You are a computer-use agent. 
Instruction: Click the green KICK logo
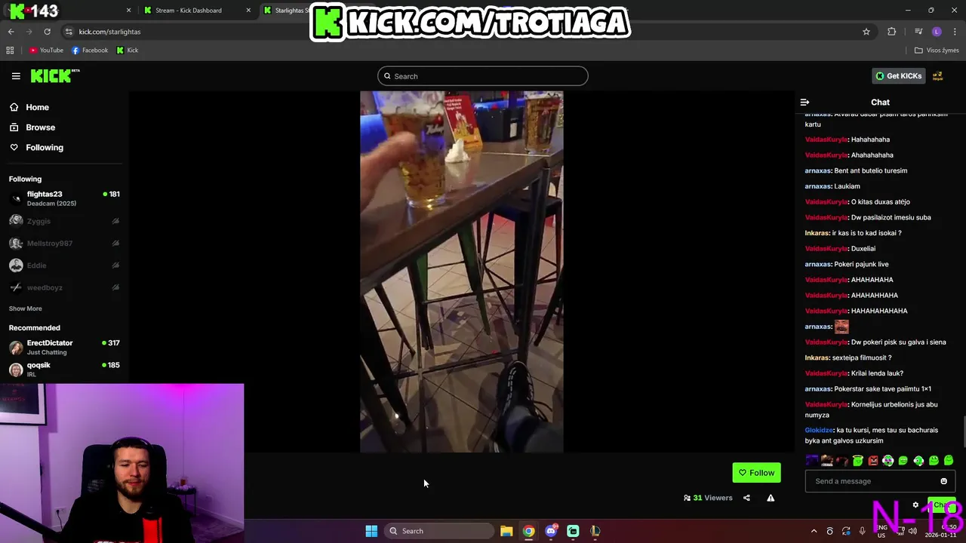coord(54,75)
